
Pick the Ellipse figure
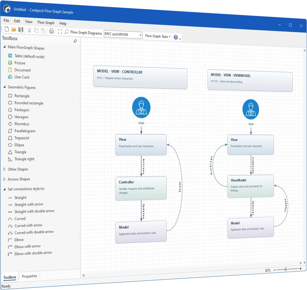[x=16, y=145]
